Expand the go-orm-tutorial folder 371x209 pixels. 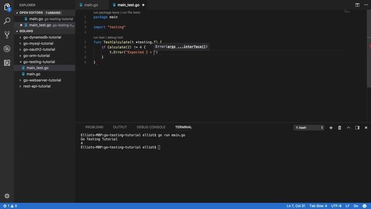pyautogui.click(x=37, y=56)
